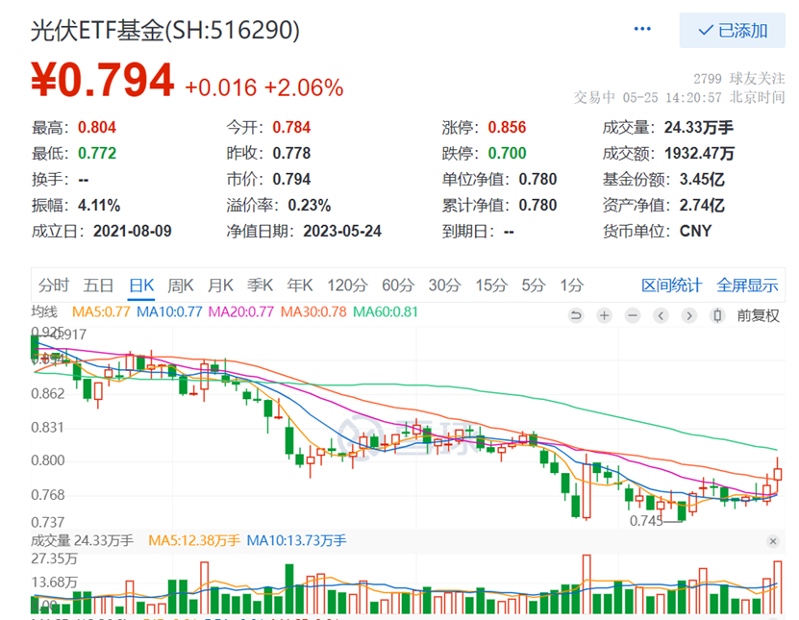Switch chart to 60分 interval

click(398, 285)
